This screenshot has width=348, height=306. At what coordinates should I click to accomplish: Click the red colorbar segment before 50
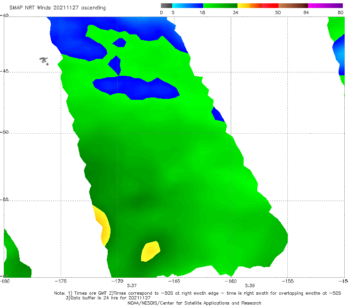click(270, 6)
